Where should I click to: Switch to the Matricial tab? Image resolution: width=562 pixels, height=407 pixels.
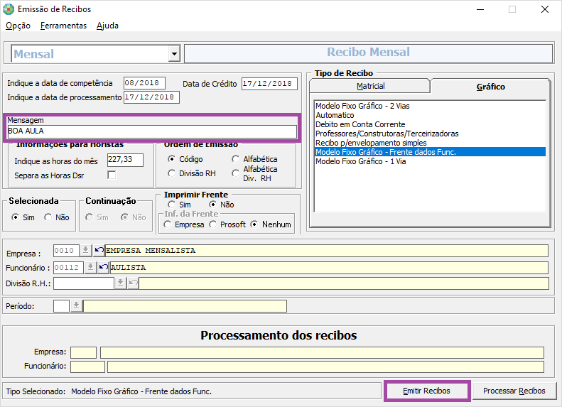tap(370, 86)
